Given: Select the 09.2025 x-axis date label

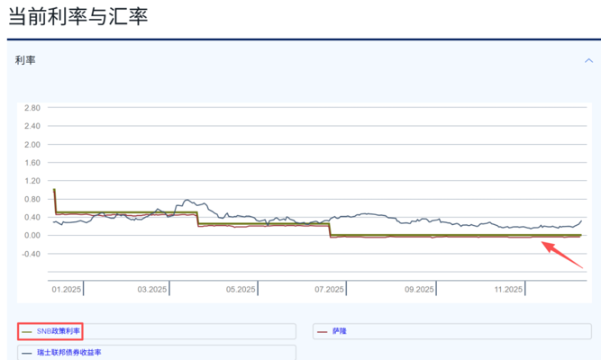Looking at the screenshot, I should [419, 289].
